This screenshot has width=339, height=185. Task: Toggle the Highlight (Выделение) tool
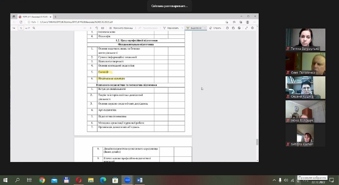coord(194,28)
